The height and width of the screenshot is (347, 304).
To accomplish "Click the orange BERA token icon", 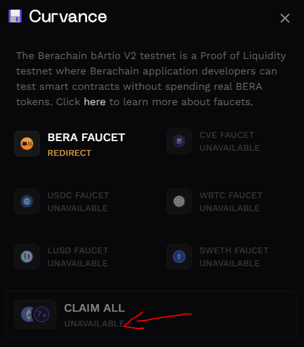I will (27, 144).
